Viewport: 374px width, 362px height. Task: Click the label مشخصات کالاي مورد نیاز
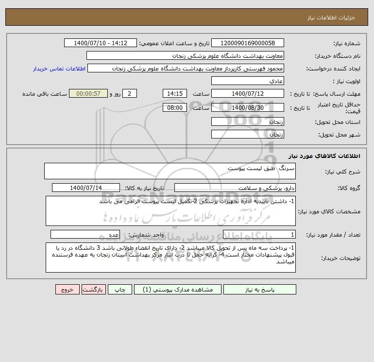pyautogui.click(x=329, y=211)
